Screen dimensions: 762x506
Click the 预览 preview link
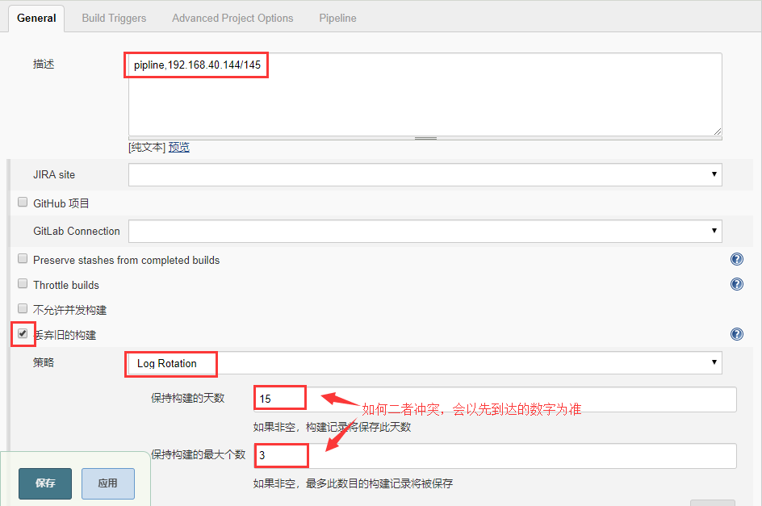[179, 148]
